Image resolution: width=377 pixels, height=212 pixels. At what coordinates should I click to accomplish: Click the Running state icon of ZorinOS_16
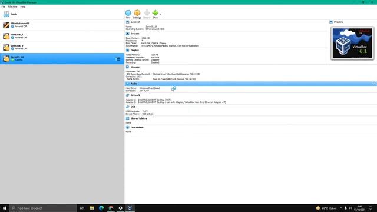tap(12, 60)
